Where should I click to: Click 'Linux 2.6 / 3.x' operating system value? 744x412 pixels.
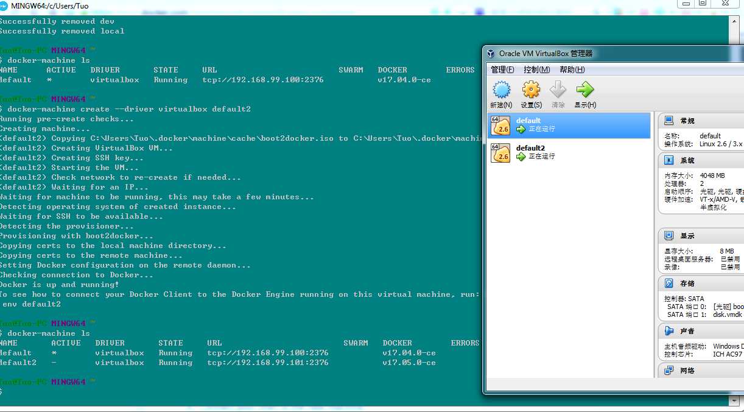[721, 144]
